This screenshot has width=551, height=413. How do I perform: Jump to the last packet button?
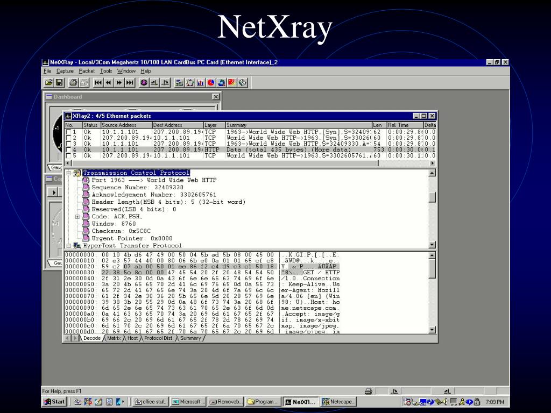click(x=130, y=82)
